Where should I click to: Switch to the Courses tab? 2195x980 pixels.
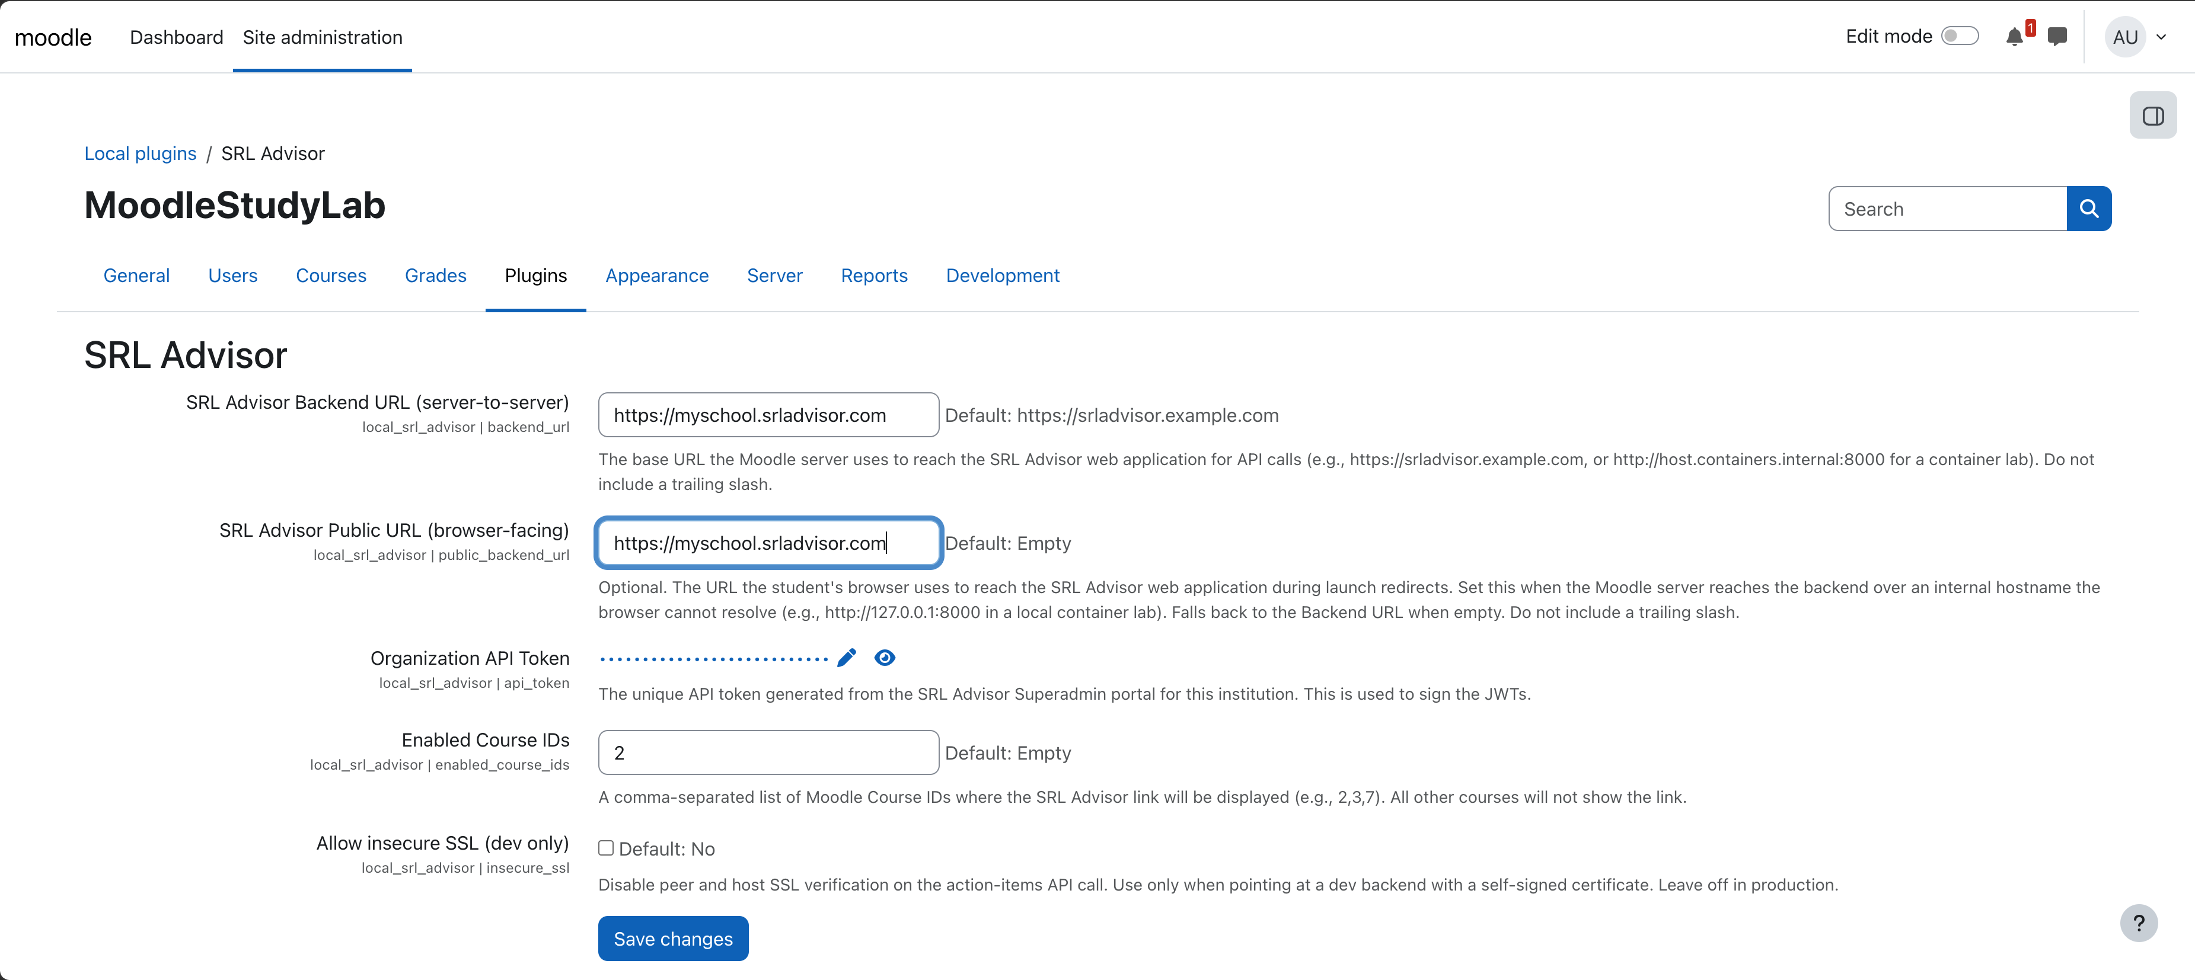coord(331,276)
